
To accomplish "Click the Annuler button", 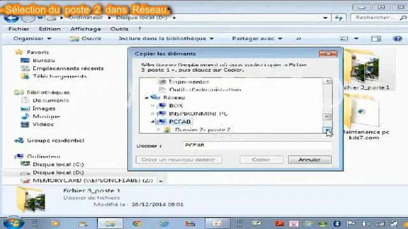I will pos(310,160).
